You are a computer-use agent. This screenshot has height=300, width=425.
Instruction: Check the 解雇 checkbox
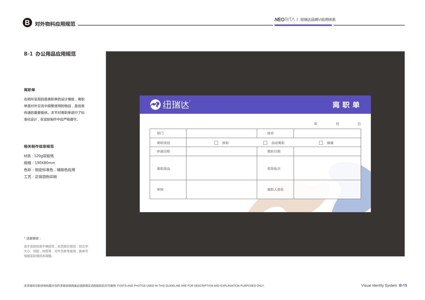(x=321, y=143)
